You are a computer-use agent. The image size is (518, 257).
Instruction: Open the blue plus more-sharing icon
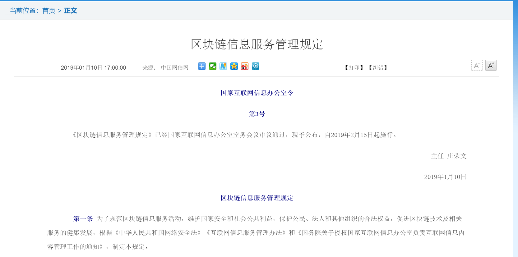click(201, 66)
